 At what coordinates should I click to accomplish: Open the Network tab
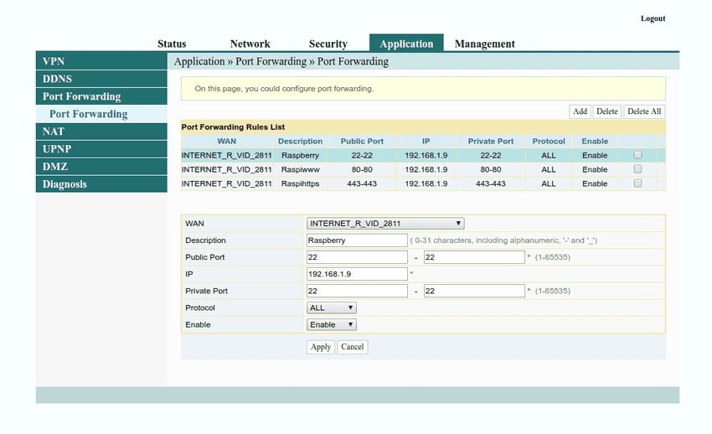tap(250, 44)
